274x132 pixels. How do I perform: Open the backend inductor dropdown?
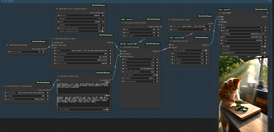point(81,15)
